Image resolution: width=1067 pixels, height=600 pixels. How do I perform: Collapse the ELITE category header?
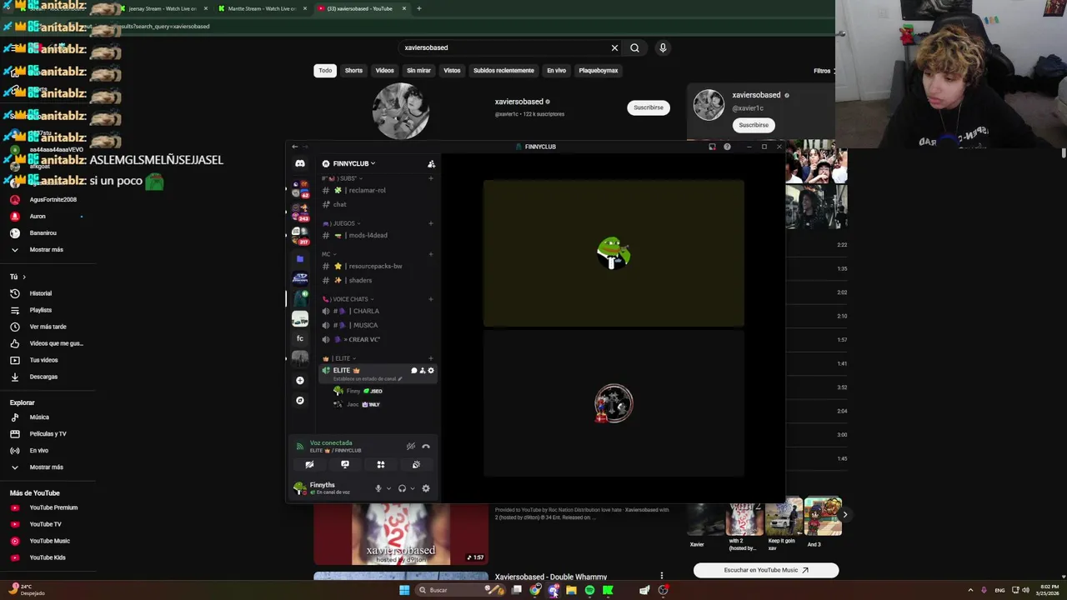(x=340, y=358)
